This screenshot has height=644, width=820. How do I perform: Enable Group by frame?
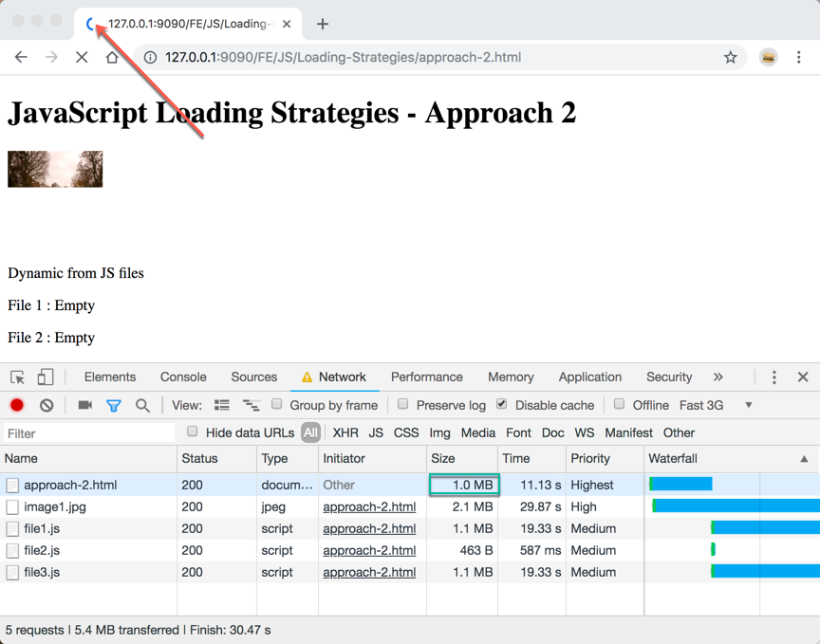tap(276, 404)
